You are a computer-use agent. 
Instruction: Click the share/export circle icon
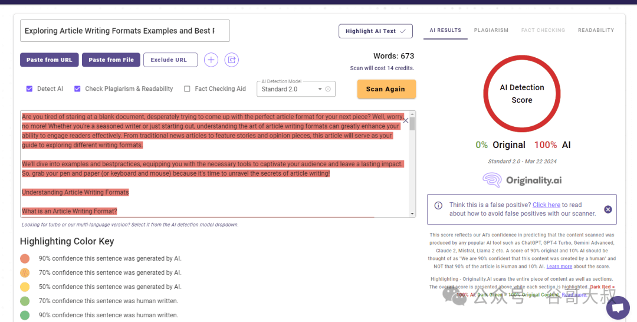[x=232, y=60]
